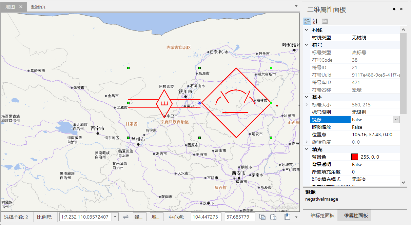Viewport: 411px width, 225px height.
Task: Collapse the 基本 group
Action: tap(307, 97)
